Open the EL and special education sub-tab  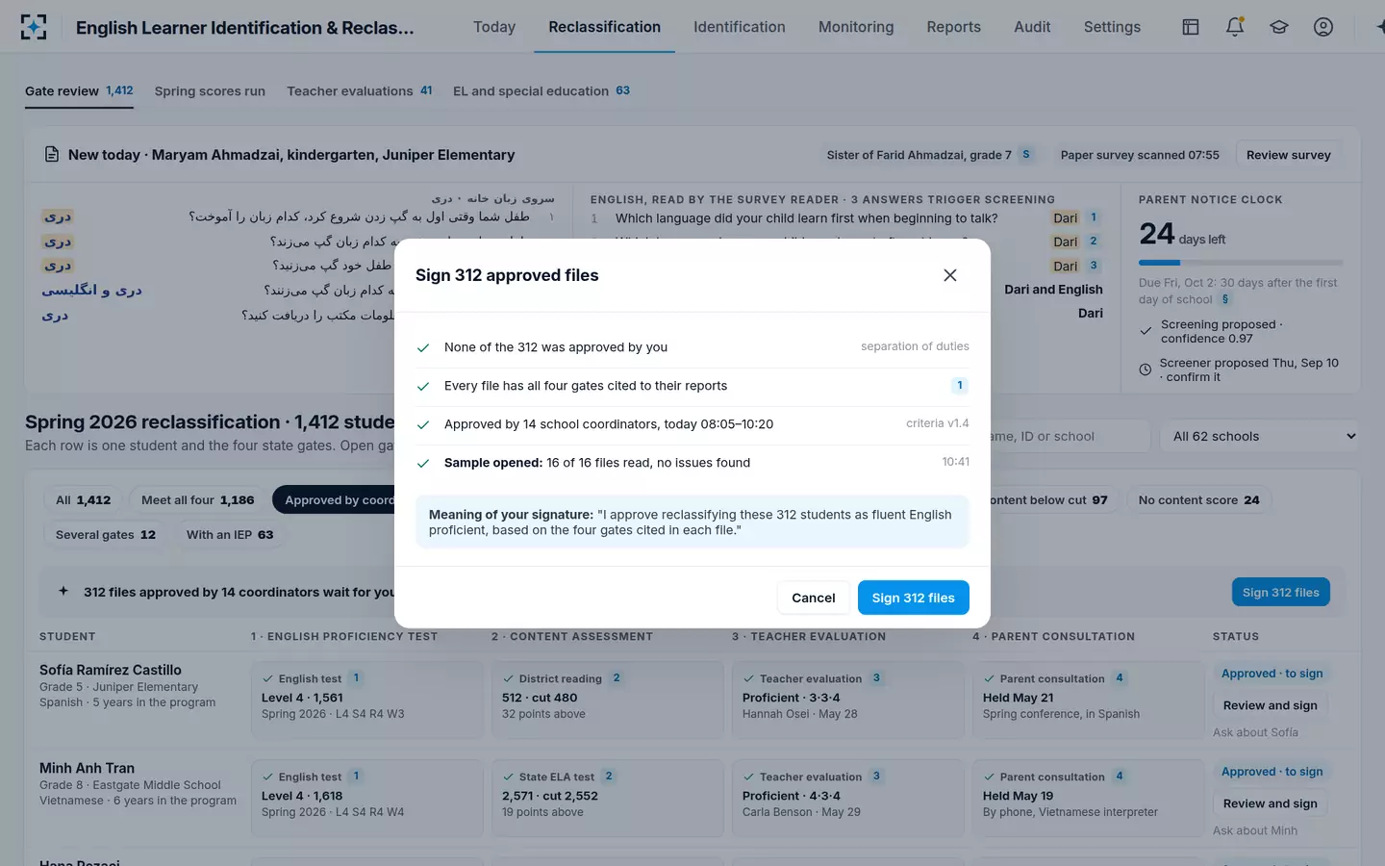(x=541, y=91)
